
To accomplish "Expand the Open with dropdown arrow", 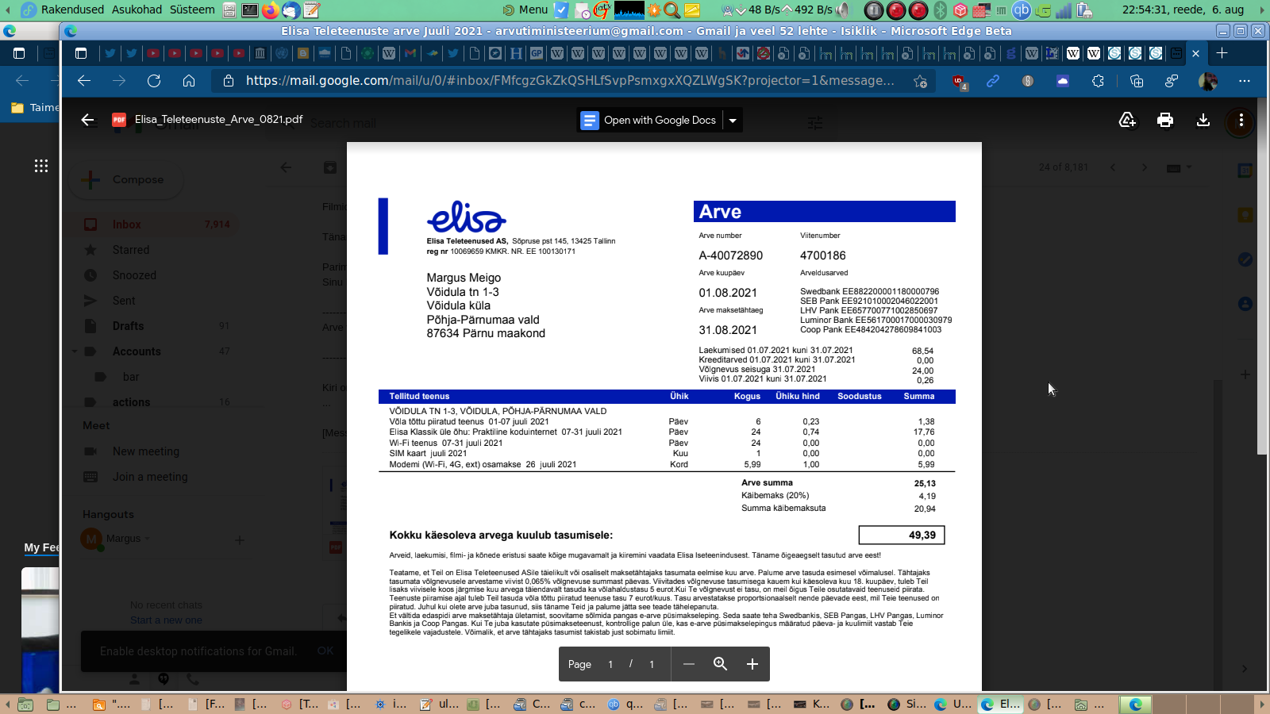I will 733,121.
